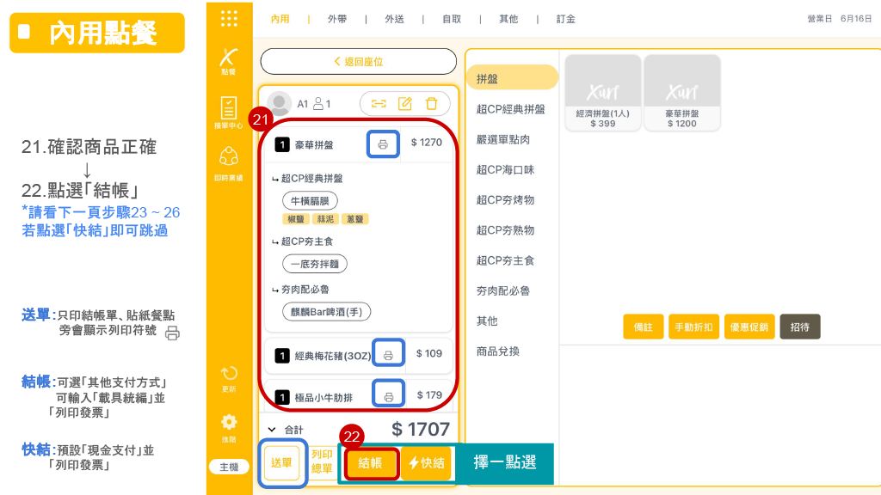Click printer icon beside 豪華拼盤
The width and height of the screenshot is (881, 495).
(383, 144)
